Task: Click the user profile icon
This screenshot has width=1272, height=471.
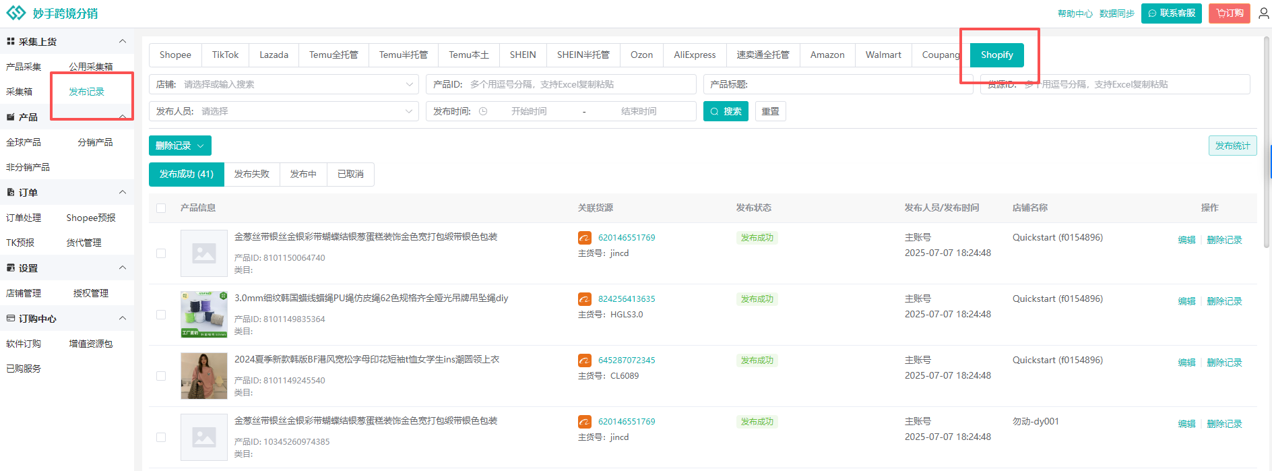Action: point(1263,13)
